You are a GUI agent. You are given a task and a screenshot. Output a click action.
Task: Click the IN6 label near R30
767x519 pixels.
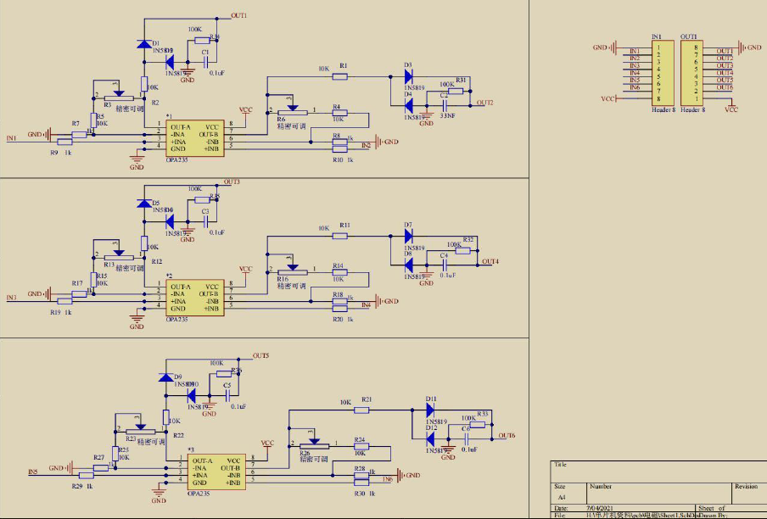click(x=388, y=479)
